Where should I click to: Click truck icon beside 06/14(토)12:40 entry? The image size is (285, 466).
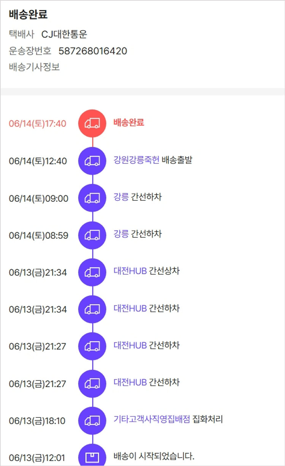tap(92, 161)
